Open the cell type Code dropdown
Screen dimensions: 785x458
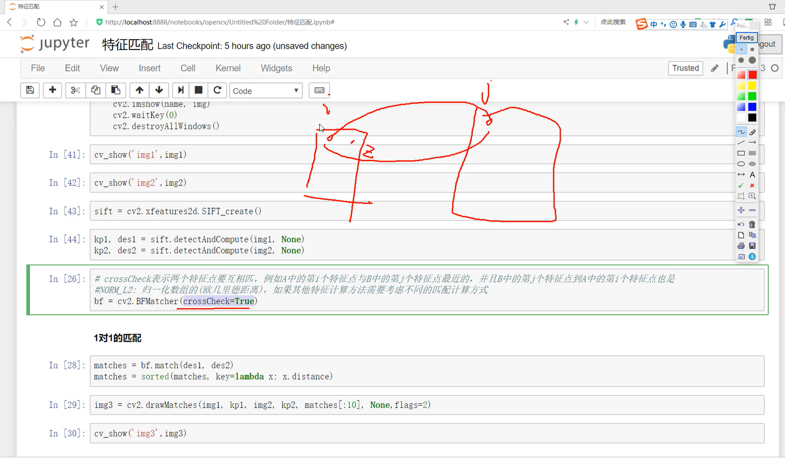pyautogui.click(x=266, y=91)
